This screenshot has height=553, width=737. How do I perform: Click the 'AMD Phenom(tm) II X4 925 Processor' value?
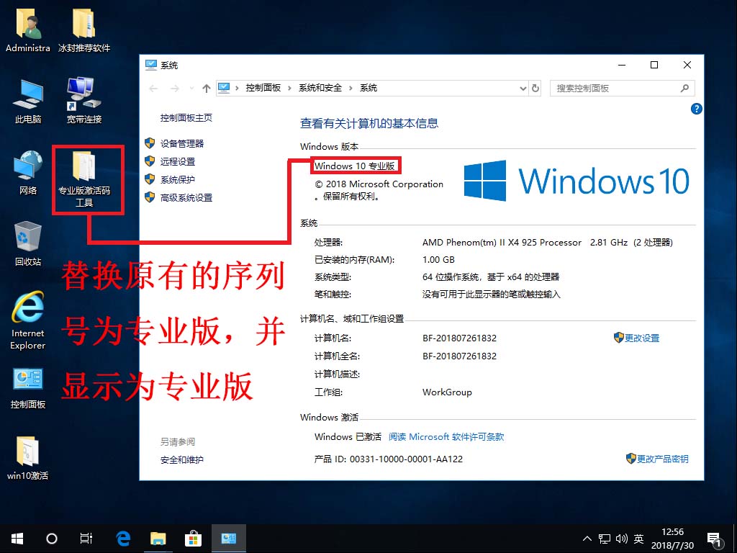(x=502, y=242)
